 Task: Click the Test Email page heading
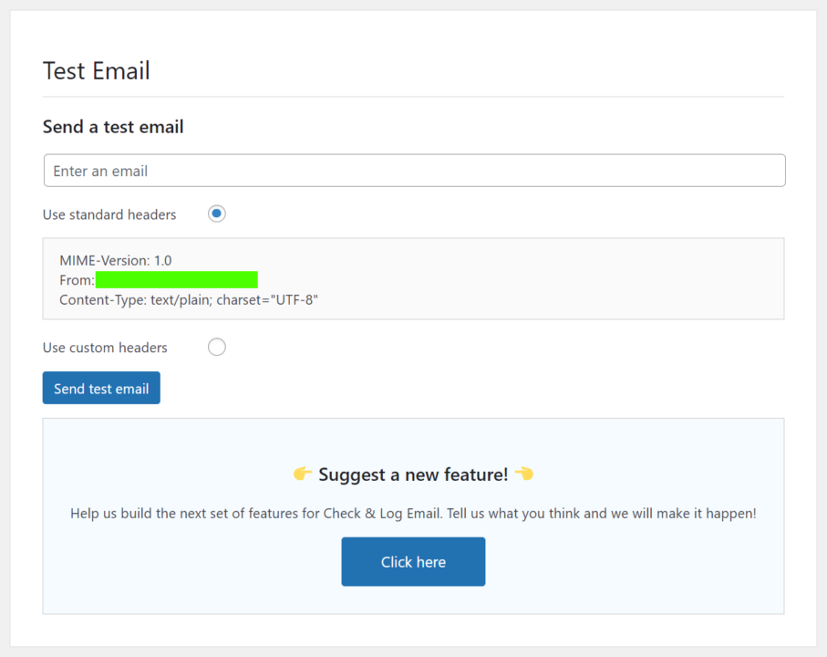pos(96,70)
